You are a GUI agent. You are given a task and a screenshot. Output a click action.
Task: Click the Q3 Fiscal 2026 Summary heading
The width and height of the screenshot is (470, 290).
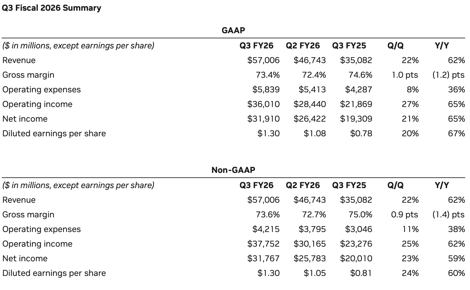51,8
